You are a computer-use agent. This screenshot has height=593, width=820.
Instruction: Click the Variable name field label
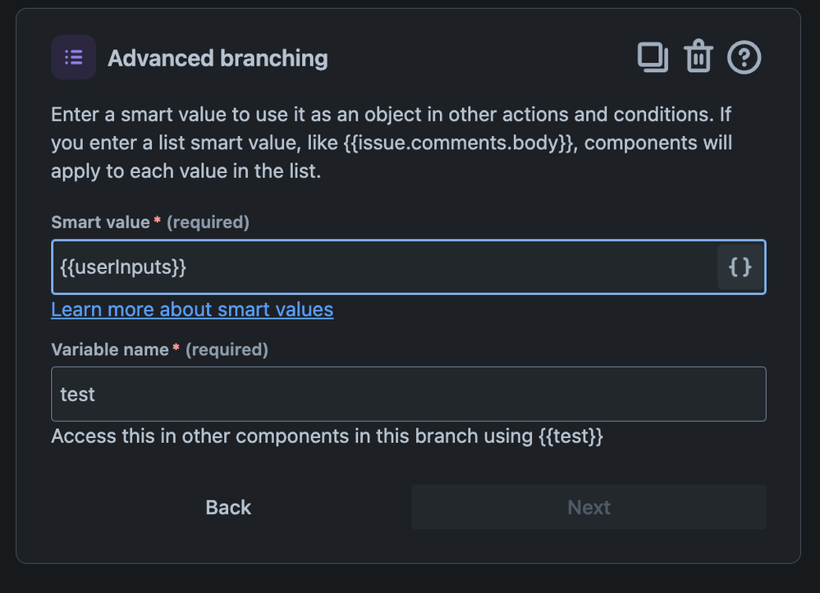tap(109, 349)
